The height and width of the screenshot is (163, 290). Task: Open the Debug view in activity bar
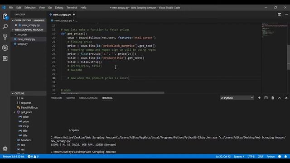[x=5, y=48]
